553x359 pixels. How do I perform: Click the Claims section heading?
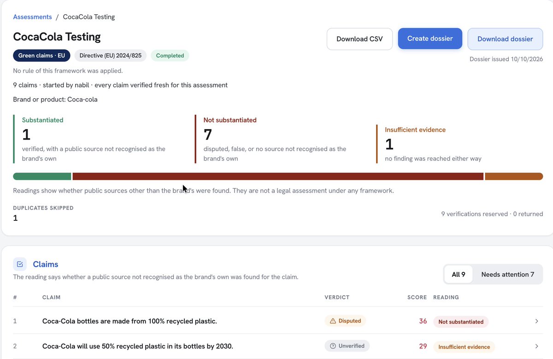pos(46,265)
